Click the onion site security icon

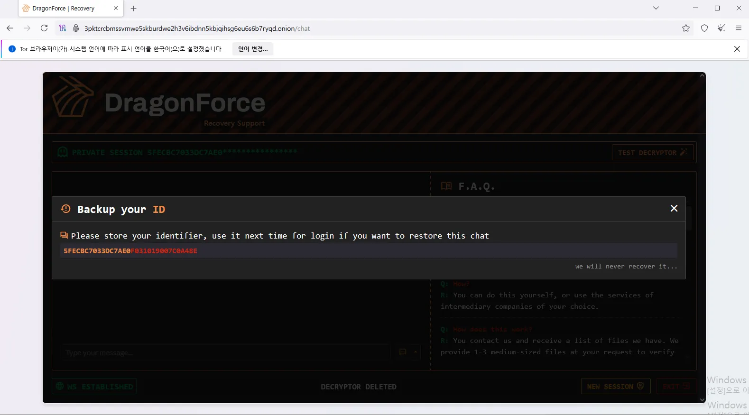[x=76, y=28]
